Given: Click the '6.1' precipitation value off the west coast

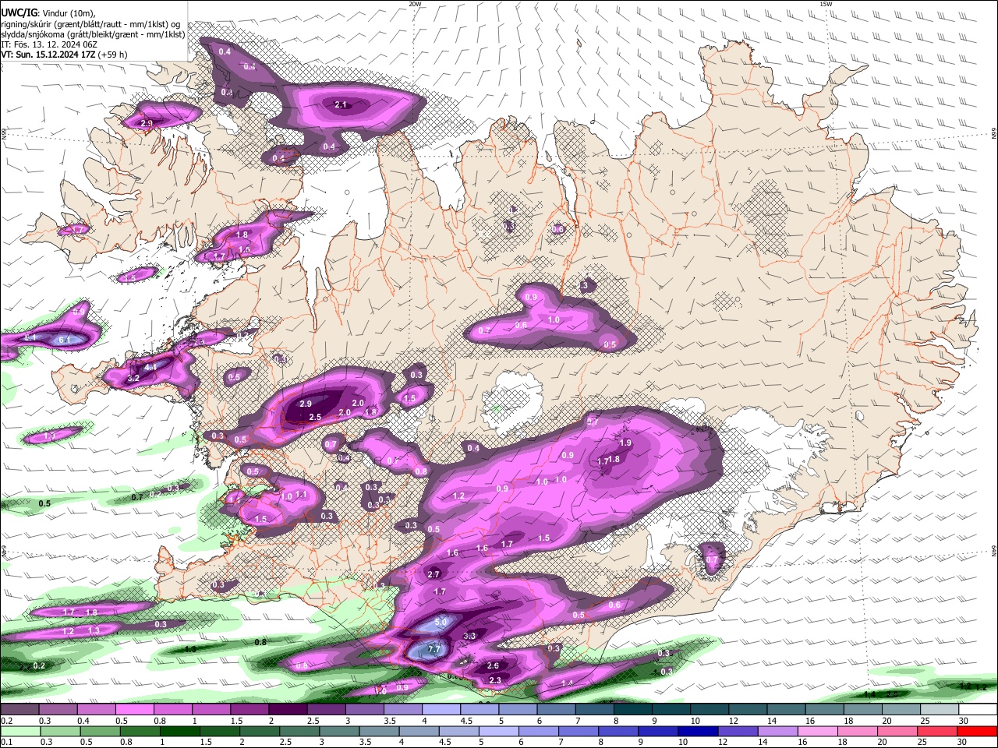Looking at the screenshot, I should [x=65, y=340].
